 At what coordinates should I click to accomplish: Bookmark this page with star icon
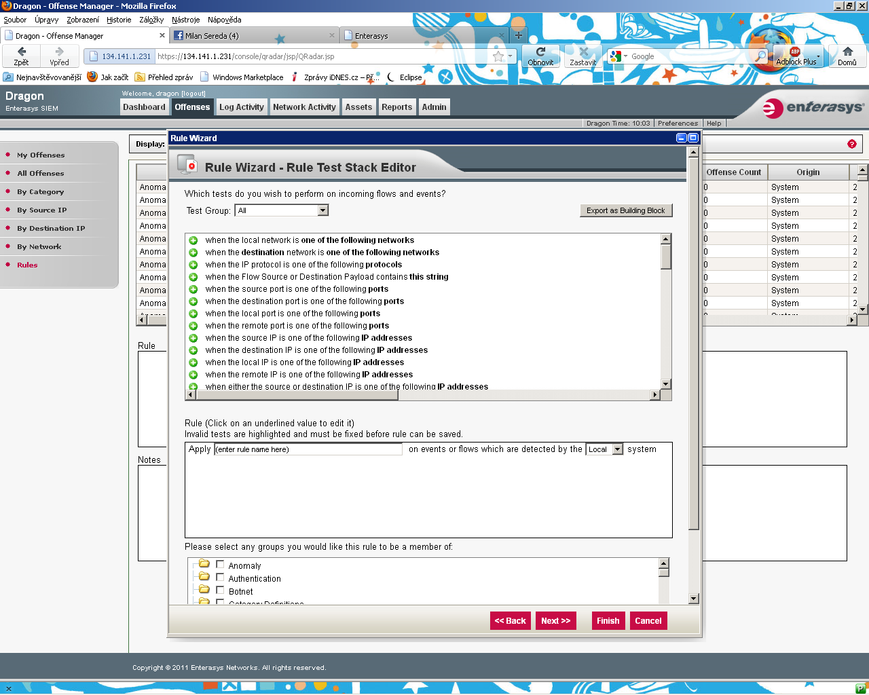point(498,56)
